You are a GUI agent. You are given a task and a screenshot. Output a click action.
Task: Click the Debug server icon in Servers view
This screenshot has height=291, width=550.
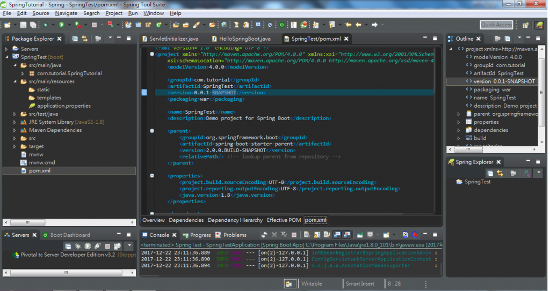click(78, 246)
